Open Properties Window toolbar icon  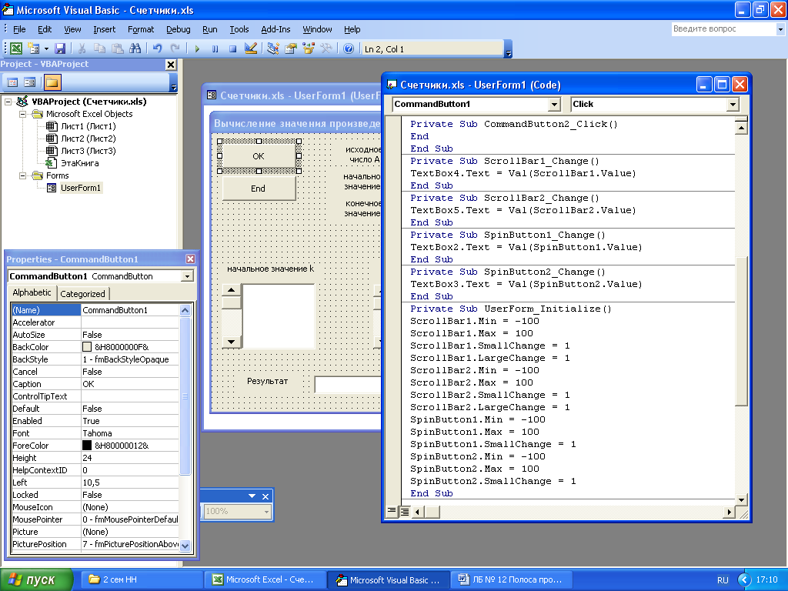click(x=290, y=48)
